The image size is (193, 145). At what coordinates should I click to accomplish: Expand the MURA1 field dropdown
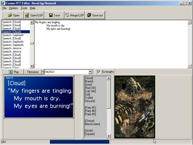point(90,72)
